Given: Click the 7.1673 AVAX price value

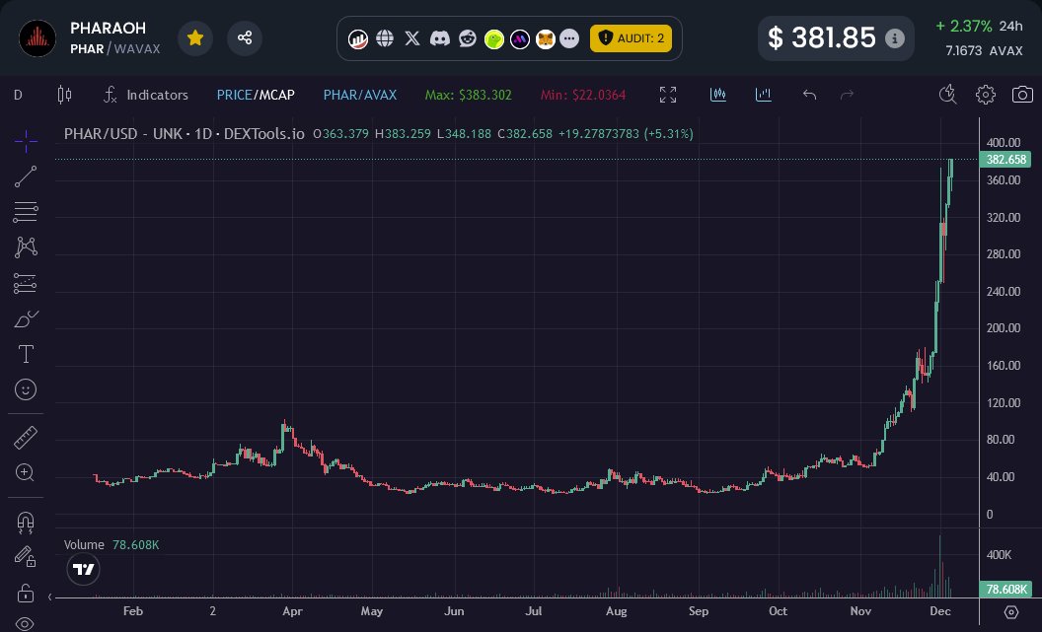Looking at the screenshot, I should point(984,50).
